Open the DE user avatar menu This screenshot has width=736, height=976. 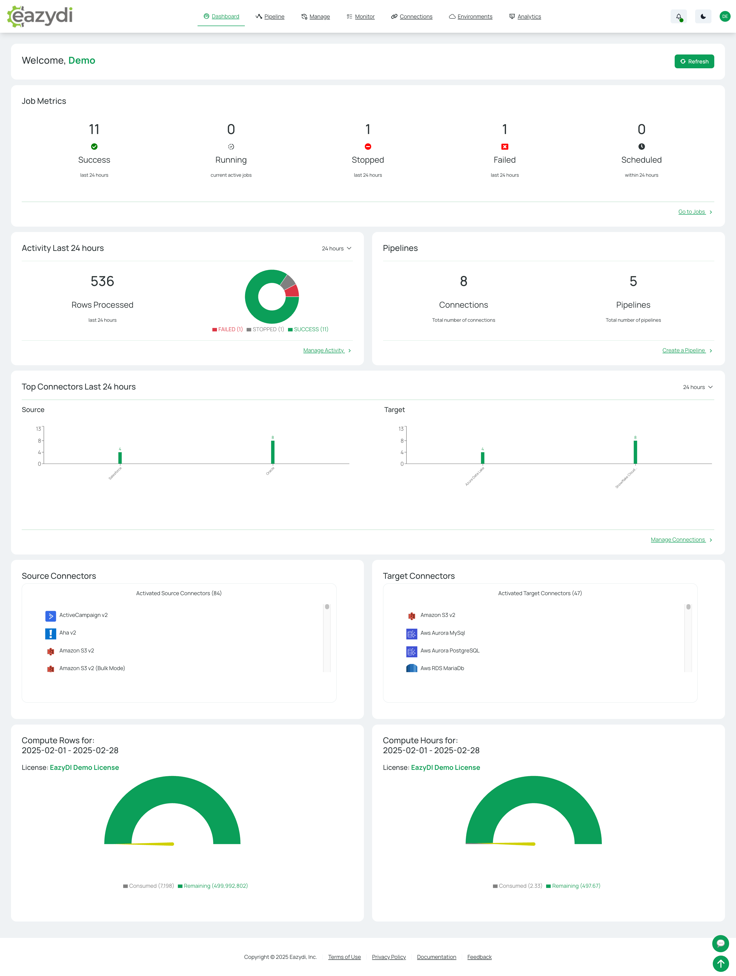(x=724, y=17)
